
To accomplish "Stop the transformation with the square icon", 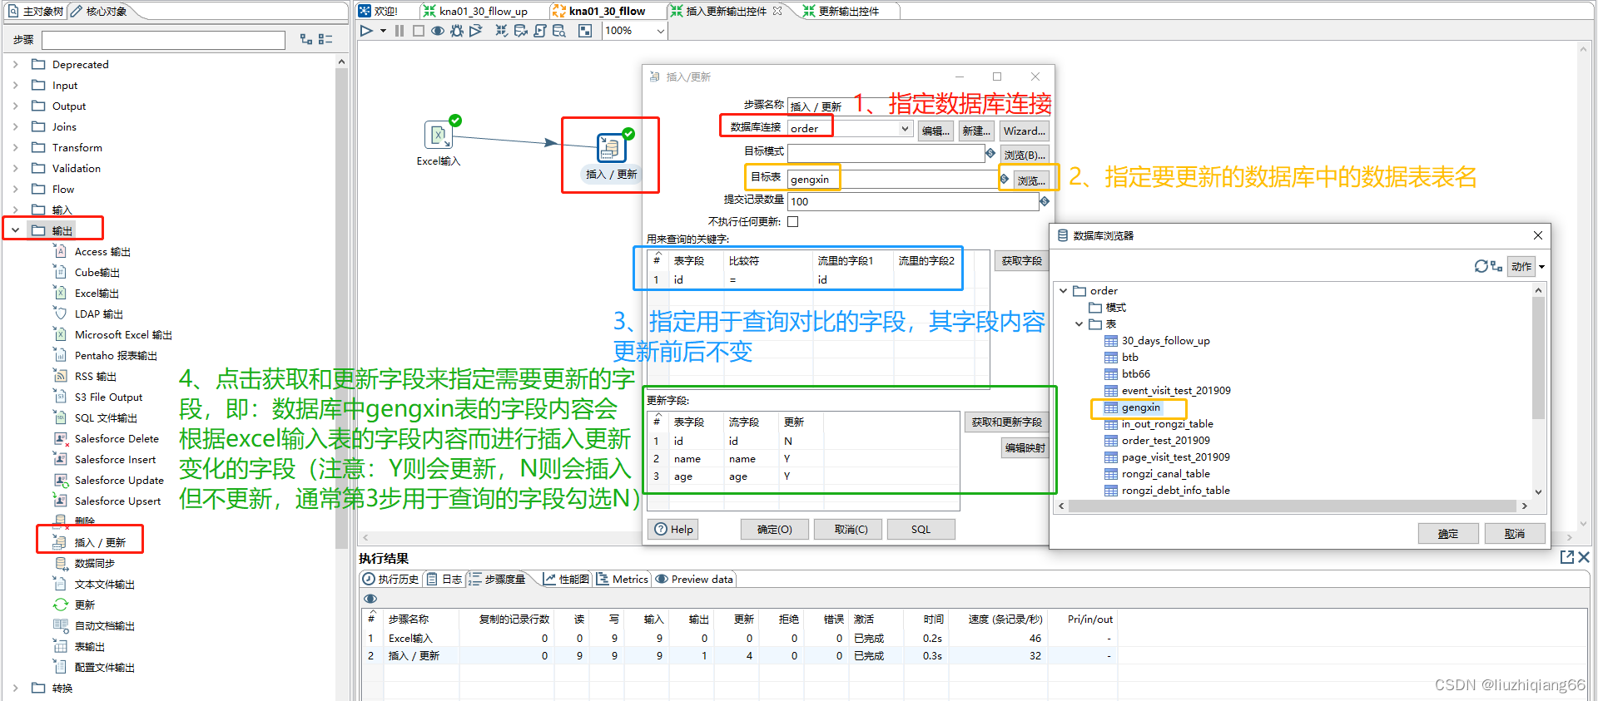I will tap(419, 31).
